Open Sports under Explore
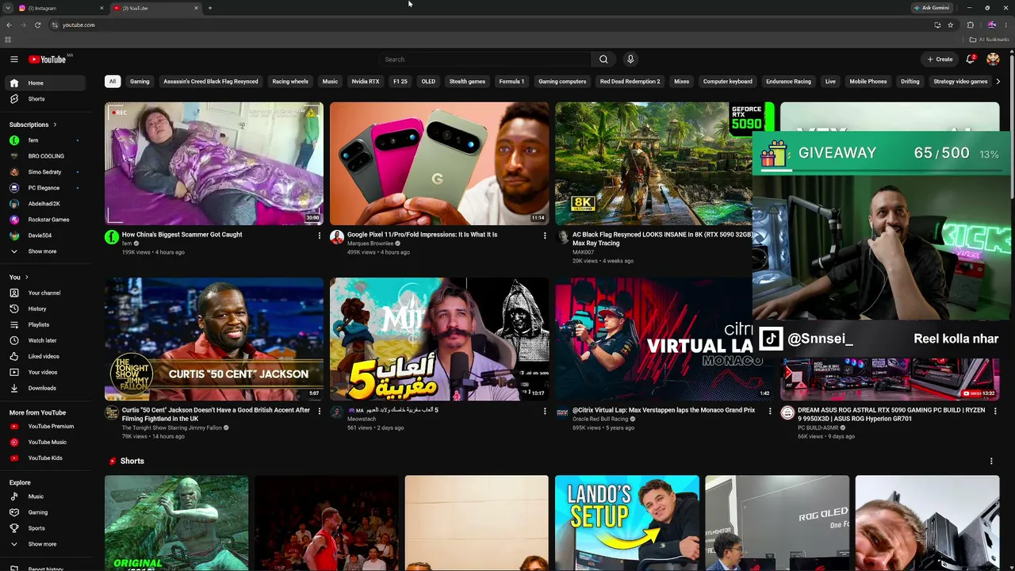Viewport: 1015px width, 571px height. coord(47,528)
